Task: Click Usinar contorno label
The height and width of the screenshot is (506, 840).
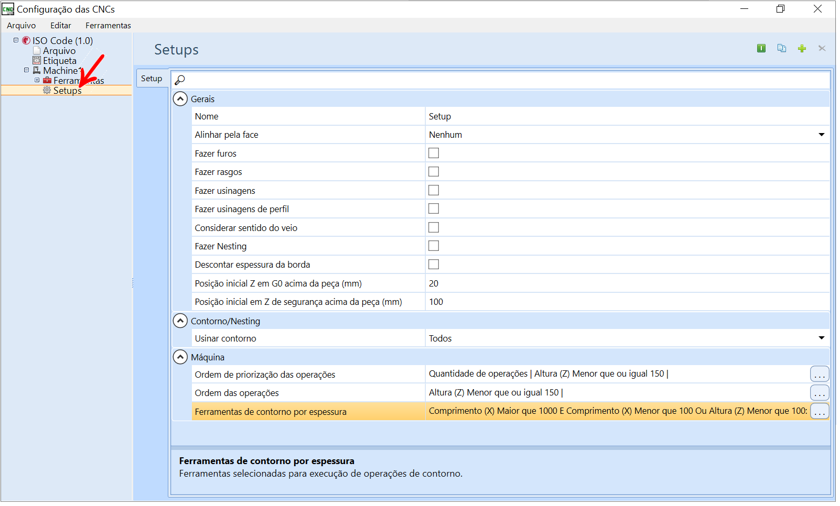Action: click(x=225, y=338)
